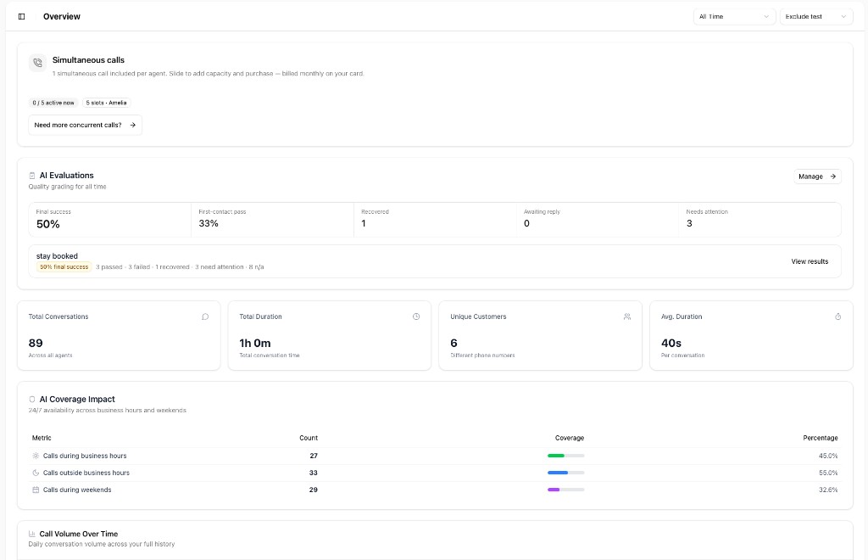Click the Call Volume Over Time heading
Viewport: 868px width, 560px height.
[x=79, y=534]
